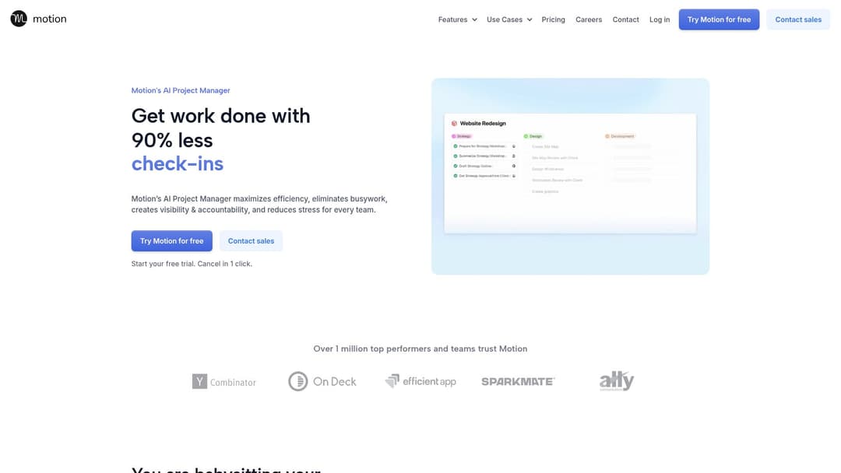Image resolution: width=841 pixels, height=473 pixels.
Task: Click the On Deck circular logo
Action: 298,381
